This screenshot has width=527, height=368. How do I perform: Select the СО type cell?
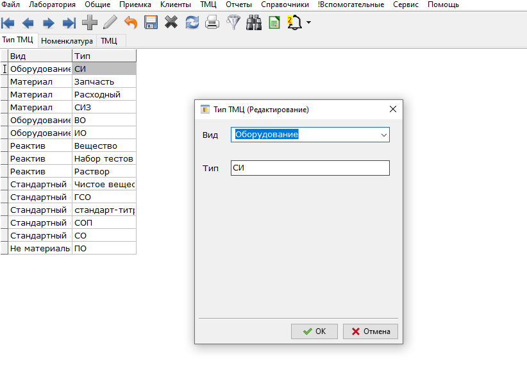tap(105, 235)
